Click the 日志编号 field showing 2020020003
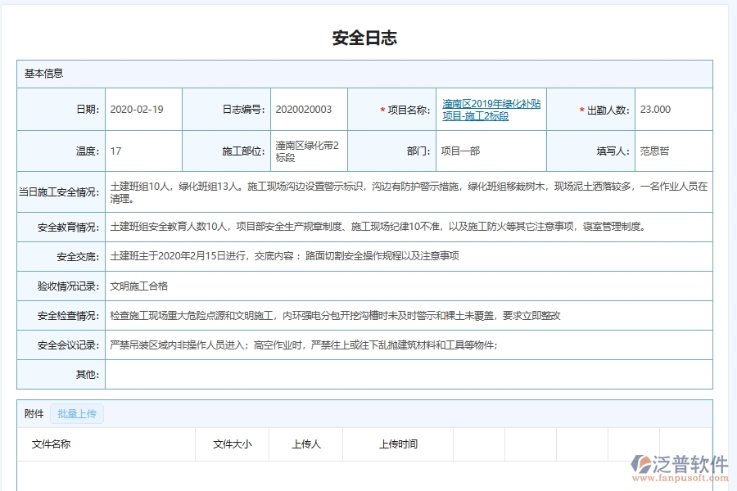Screen dimensions: 737x491 tap(307, 110)
